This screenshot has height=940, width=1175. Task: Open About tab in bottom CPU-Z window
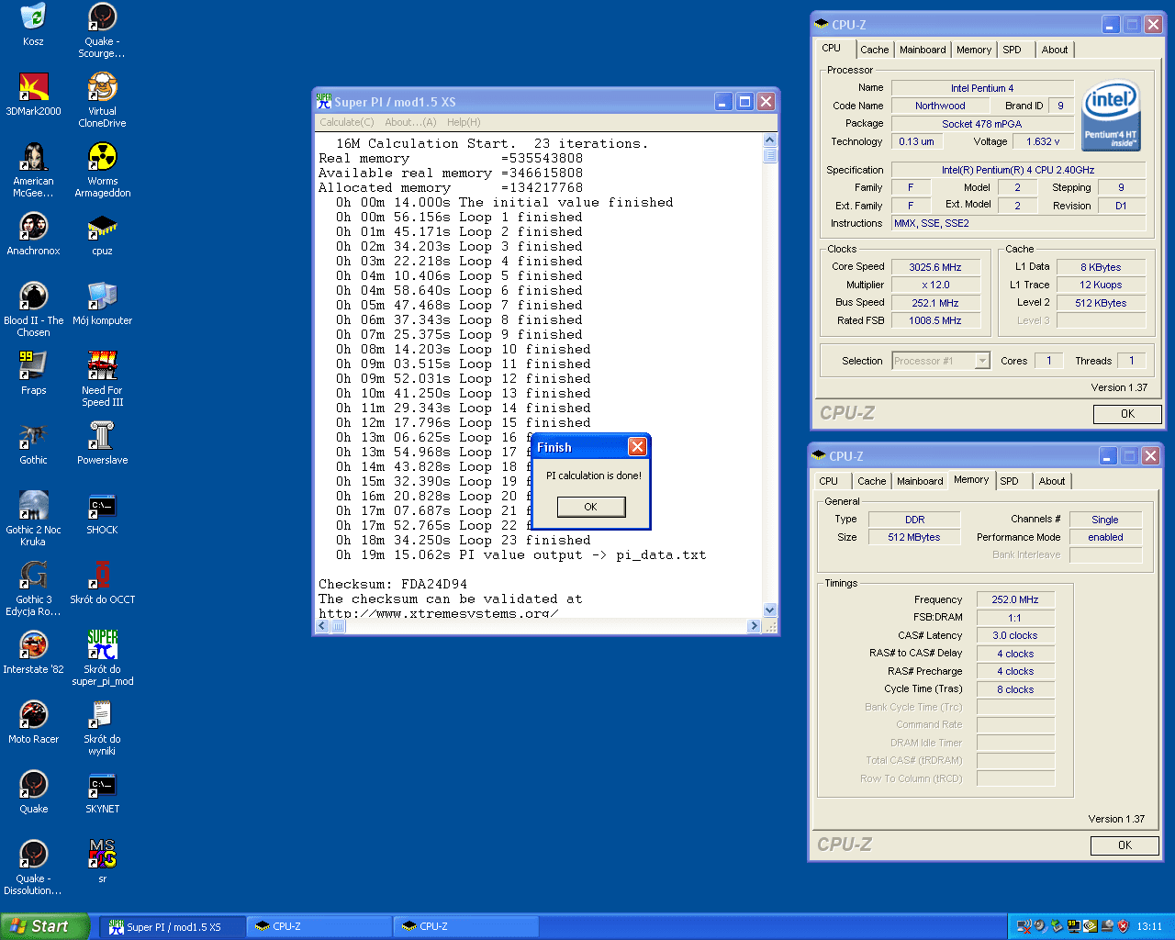(1052, 481)
